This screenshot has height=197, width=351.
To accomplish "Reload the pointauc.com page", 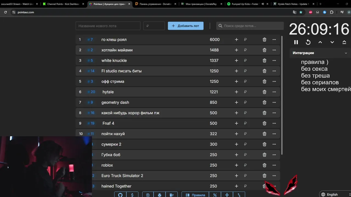I will [x=5, y=12].
